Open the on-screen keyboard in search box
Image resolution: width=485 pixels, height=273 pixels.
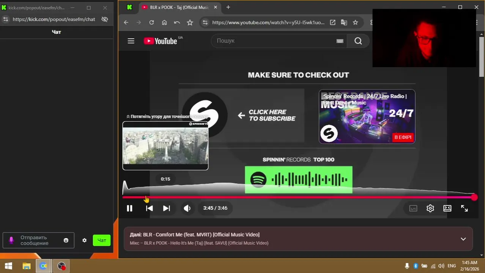click(x=340, y=41)
